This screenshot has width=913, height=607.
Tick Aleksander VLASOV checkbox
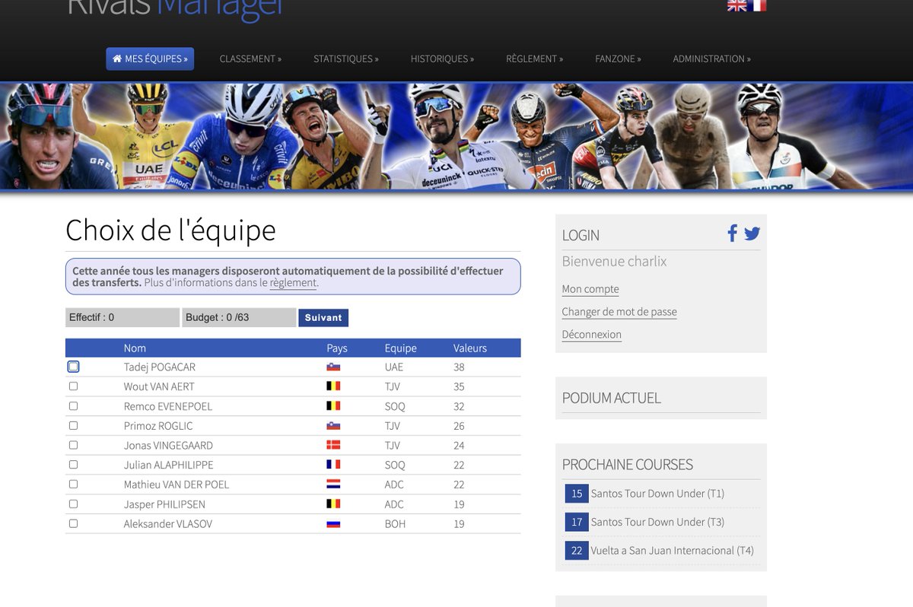[73, 523]
